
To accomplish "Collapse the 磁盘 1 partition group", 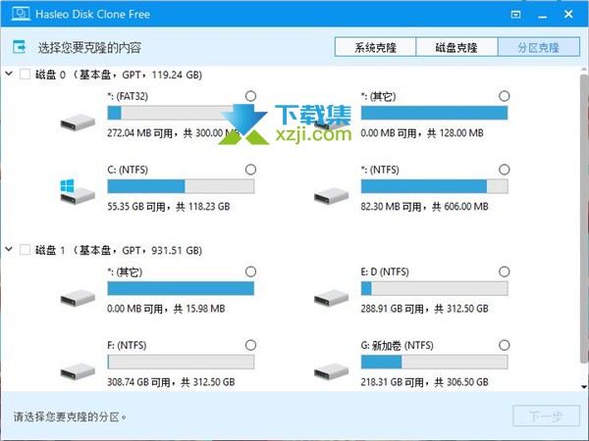I will coord(9,249).
